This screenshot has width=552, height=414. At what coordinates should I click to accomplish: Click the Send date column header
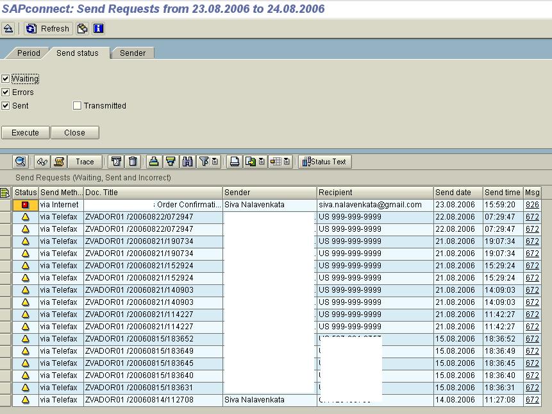click(458, 193)
